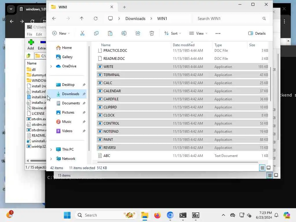Image resolution: width=296 pixels, height=222 pixels.
Task: Open the Sort dropdown
Action: 173,34
